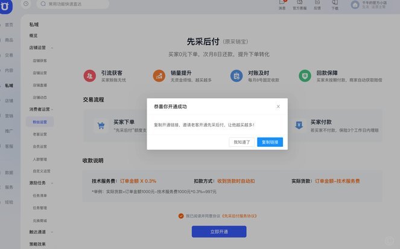Expand the 触达通道 group chevron
Image resolution: width=400 pixels, height=249 pixels.
coord(52,232)
